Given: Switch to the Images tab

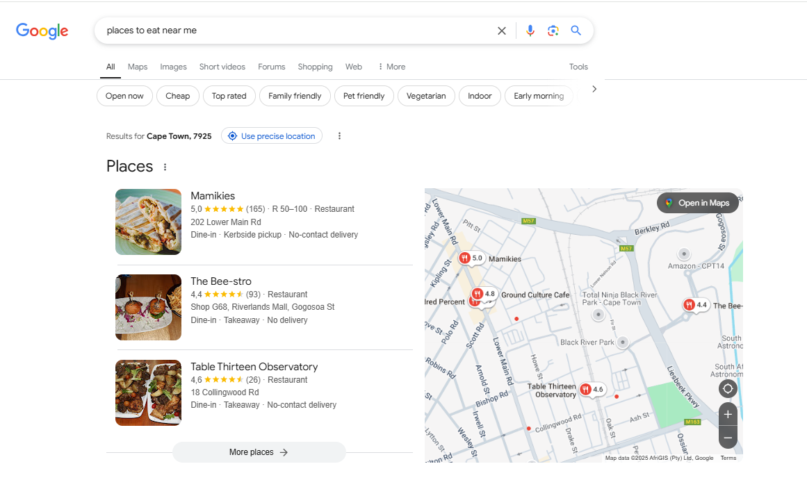Looking at the screenshot, I should point(174,67).
